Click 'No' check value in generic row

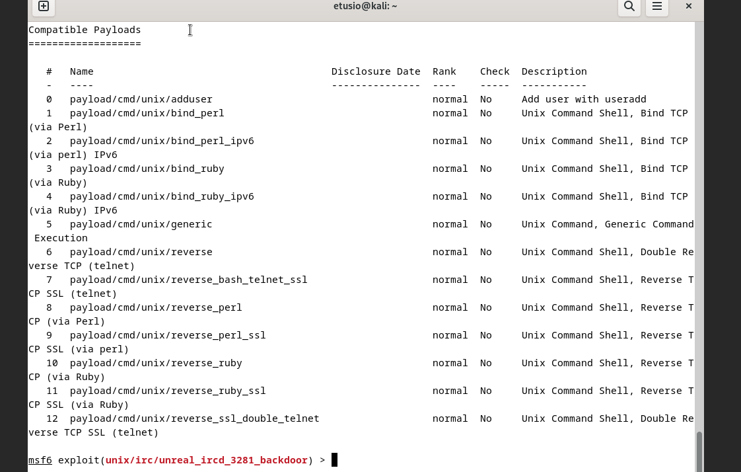coord(486,224)
